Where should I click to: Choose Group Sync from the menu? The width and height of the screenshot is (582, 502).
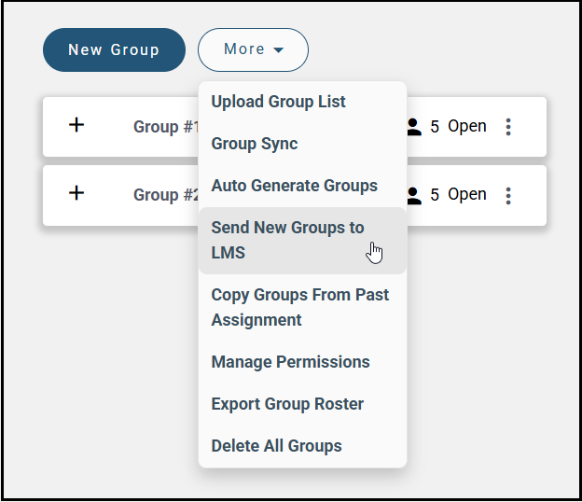pyautogui.click(x=302, y=144)
